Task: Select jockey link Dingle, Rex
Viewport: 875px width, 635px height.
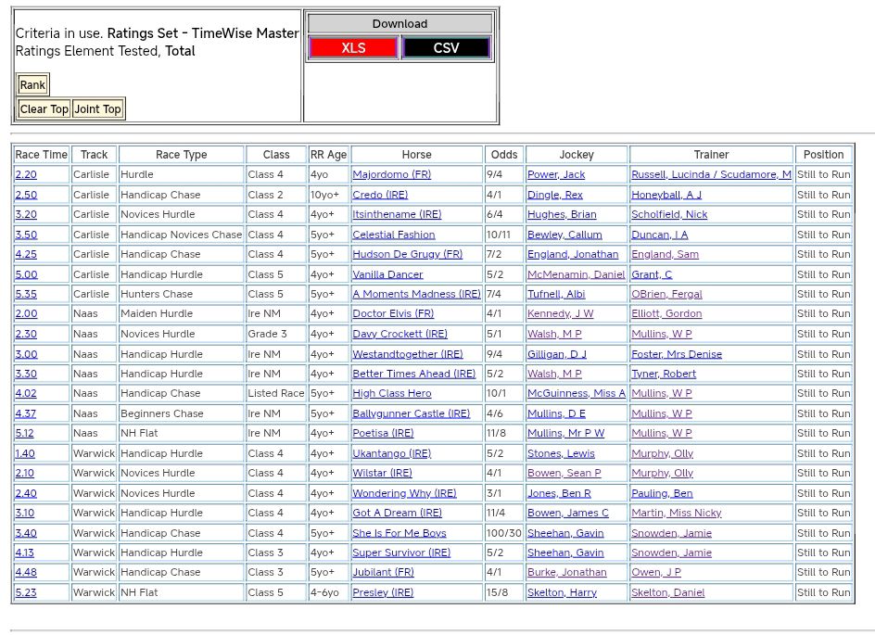Action: [554, 195]
